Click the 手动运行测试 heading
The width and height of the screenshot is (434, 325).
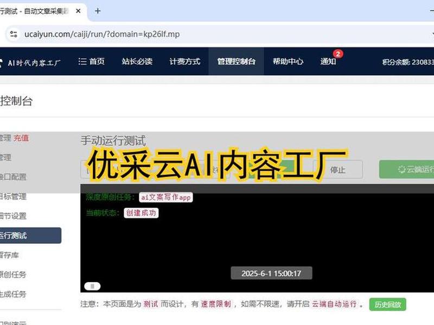point(113,140)
